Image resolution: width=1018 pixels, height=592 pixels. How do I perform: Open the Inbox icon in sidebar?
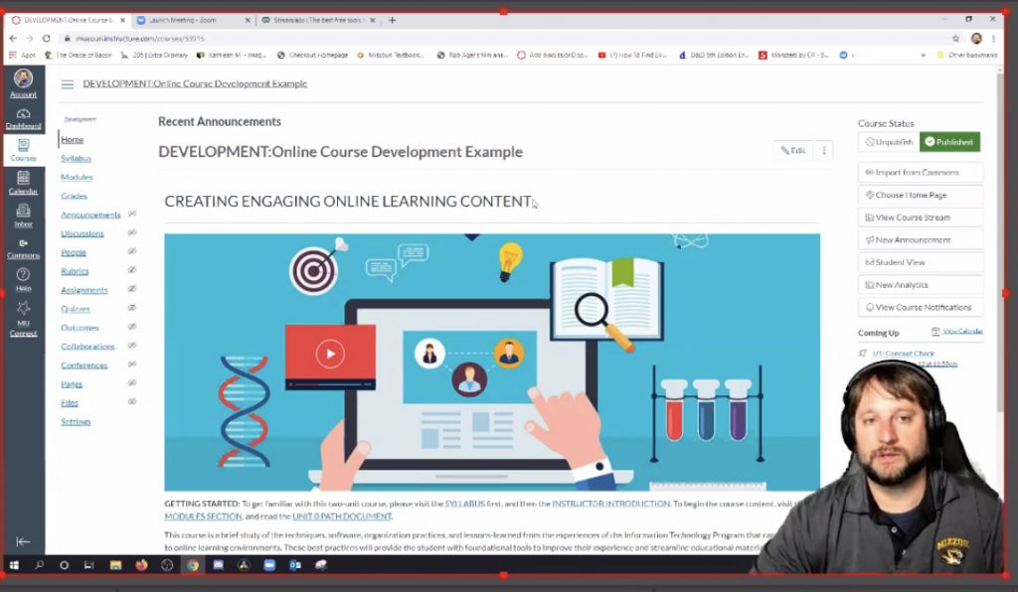click(23, 213)
